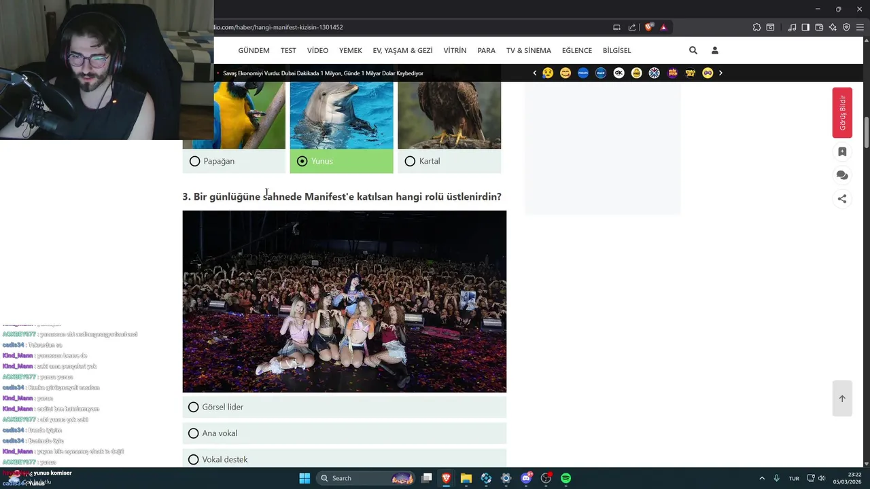Choose the Görsel lider answer
This screenshot has width=870, height=489.
click(x=345, y=407)
